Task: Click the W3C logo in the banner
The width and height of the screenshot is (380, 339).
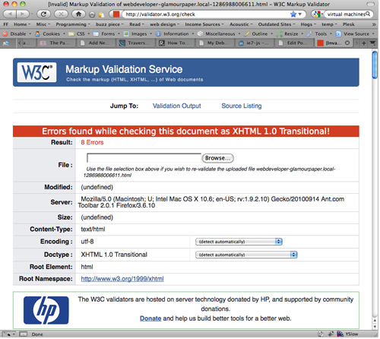Action: [x=36, y=72]
